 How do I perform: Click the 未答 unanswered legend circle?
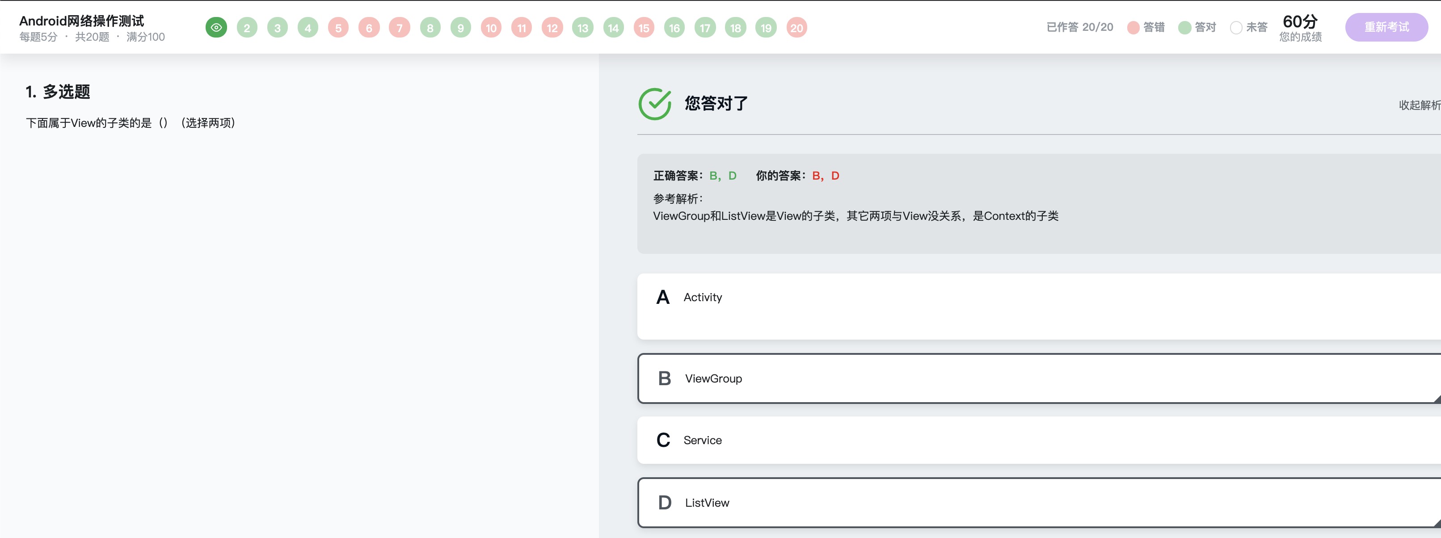click(1236, 27)
